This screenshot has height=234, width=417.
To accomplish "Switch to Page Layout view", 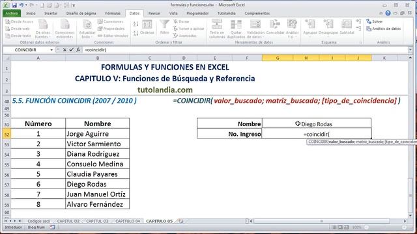I will (x=340, y=227).
